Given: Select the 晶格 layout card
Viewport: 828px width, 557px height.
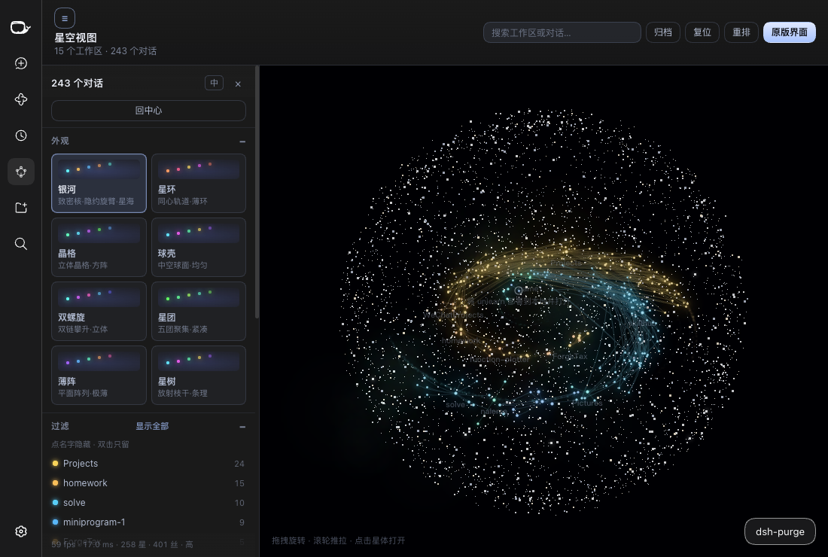Looking at the screenshot, I should 99,247.
